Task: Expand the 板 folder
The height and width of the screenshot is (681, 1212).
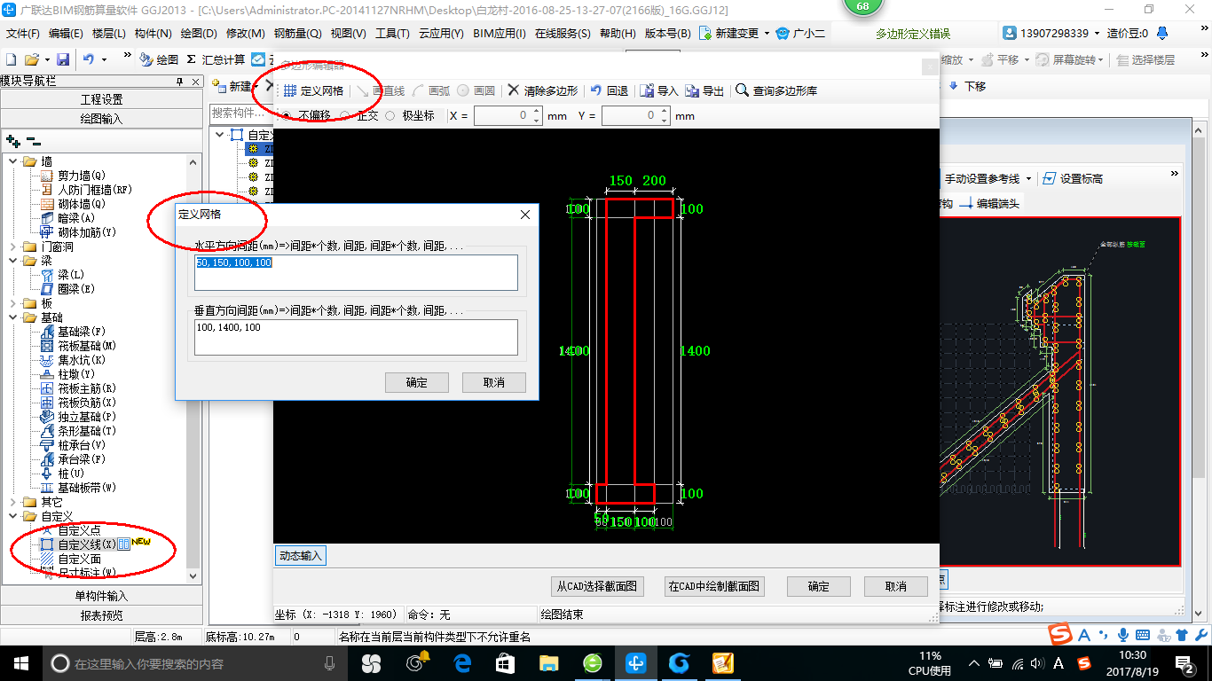Action: pos(12,303)
